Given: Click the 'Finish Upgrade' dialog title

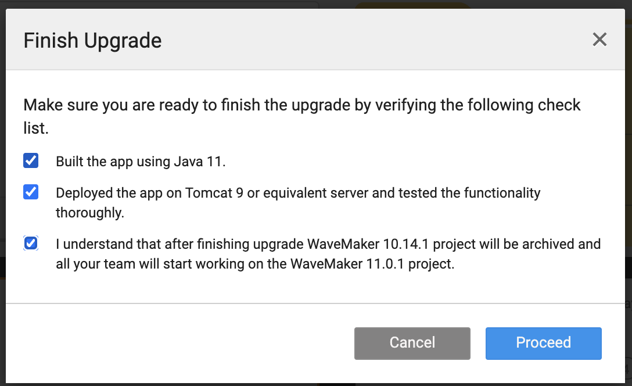Looking at the screenshot, I should pos(92,41).
